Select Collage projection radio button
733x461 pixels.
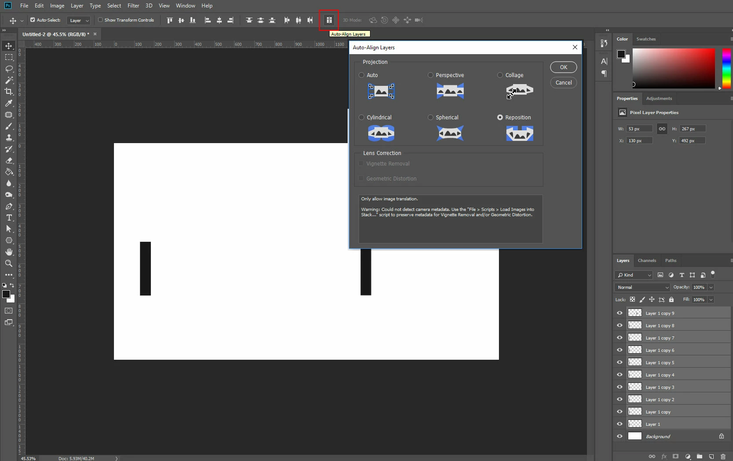[500, 75]
